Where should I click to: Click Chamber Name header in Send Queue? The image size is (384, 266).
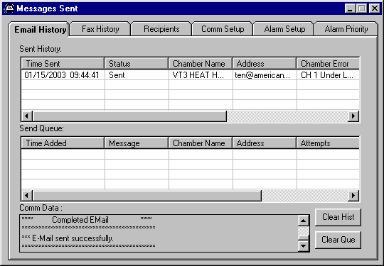coord(201,143)
